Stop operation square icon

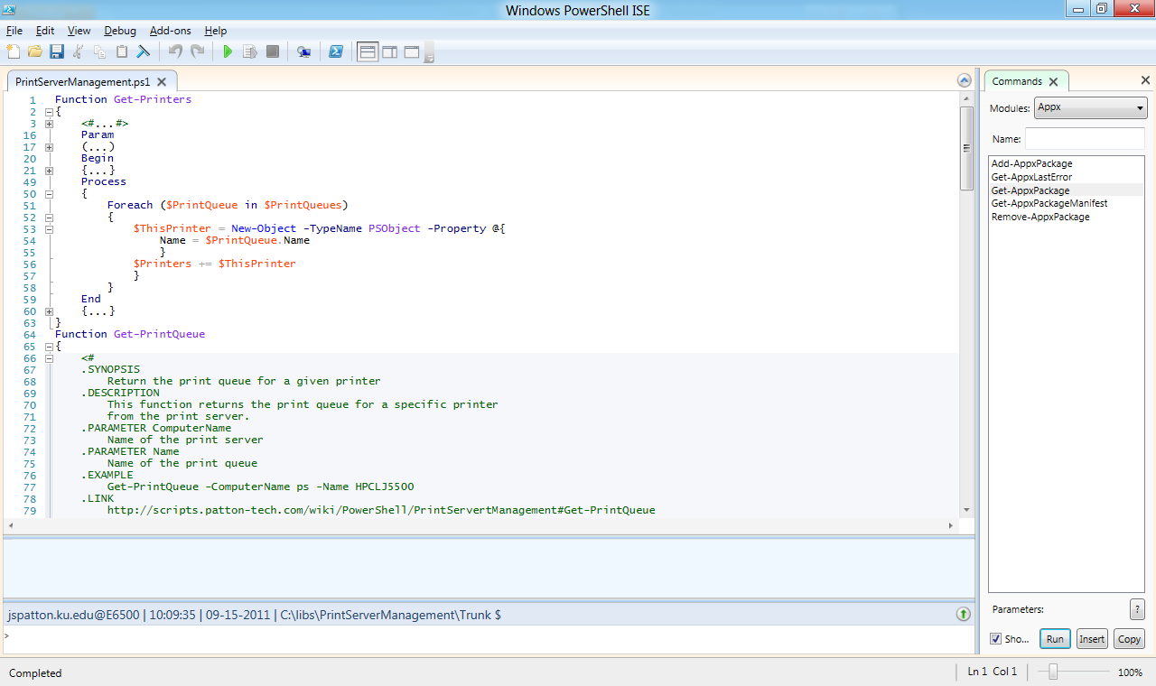[x=273, y=51]
